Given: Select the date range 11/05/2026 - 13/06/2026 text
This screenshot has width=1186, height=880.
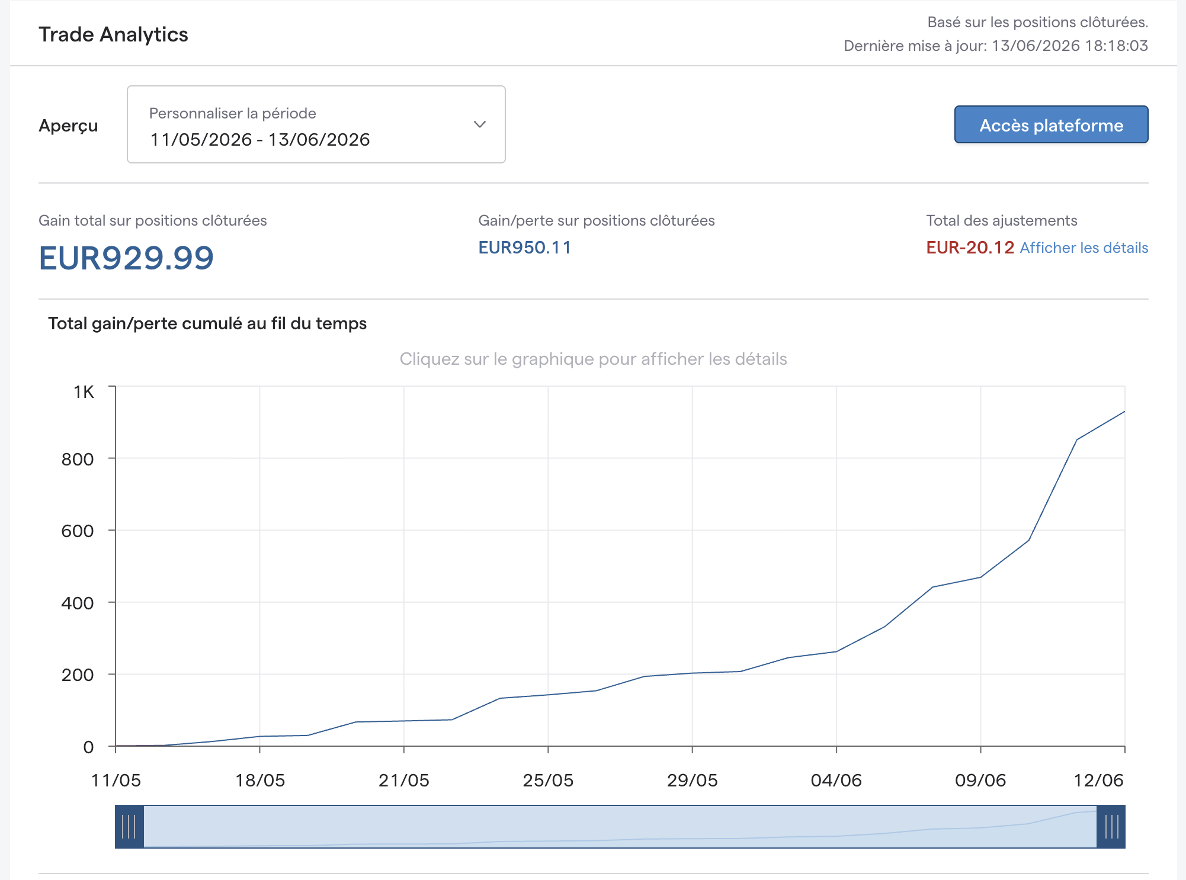Looking at the screenshot, I should coord(260,140).
